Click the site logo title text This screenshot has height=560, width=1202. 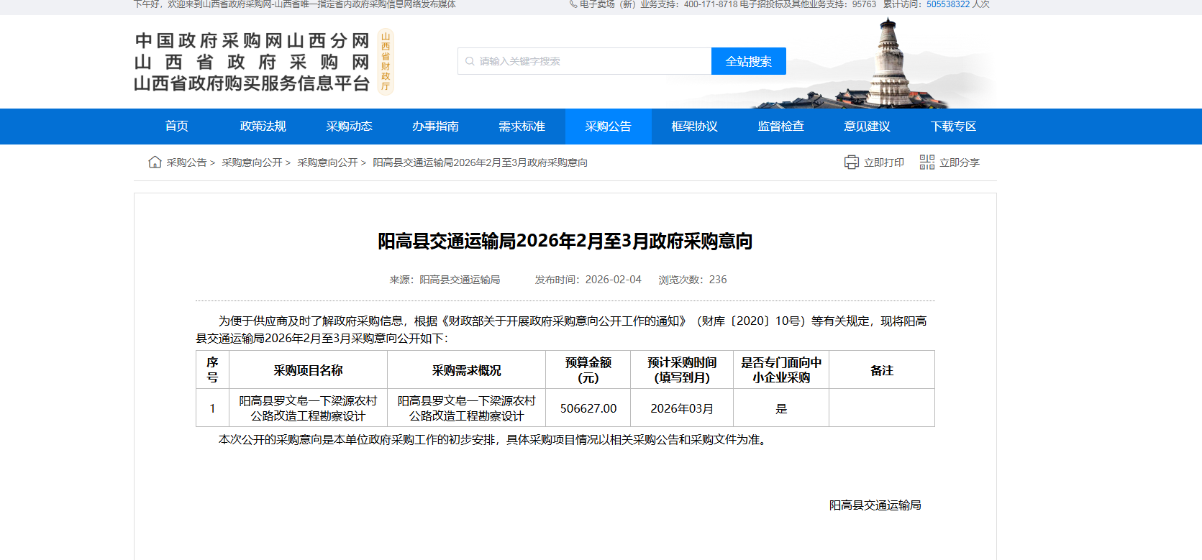[252, 62]
